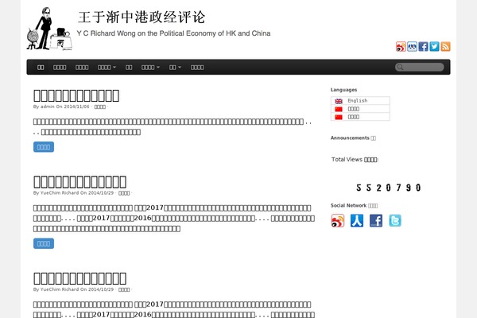Screen dimensions: 477x318
Task: Open the orange RSS feed icon
Action: tap(446, 47)
